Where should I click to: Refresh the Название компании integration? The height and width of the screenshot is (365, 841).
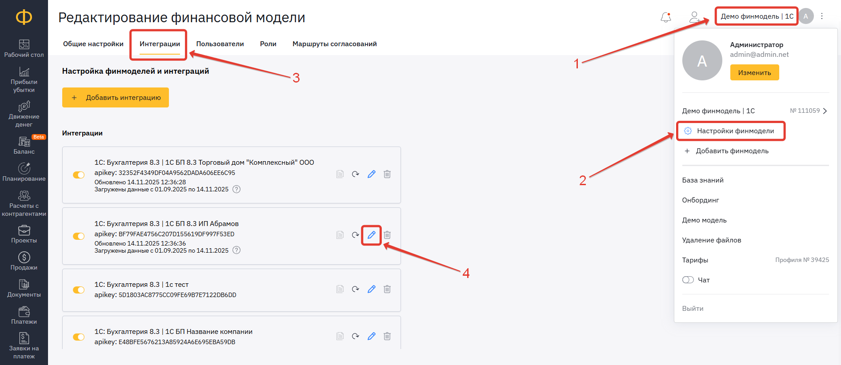(356, 336)
